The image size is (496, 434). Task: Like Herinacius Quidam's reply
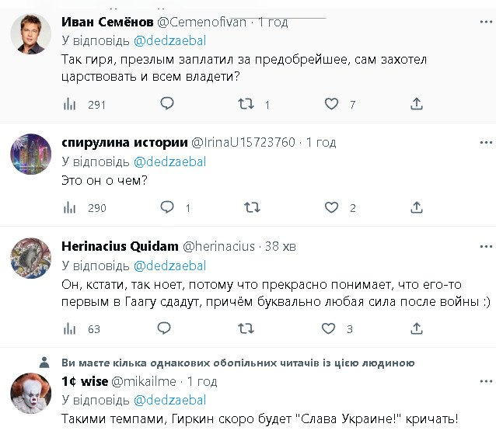tap(332, 328)
